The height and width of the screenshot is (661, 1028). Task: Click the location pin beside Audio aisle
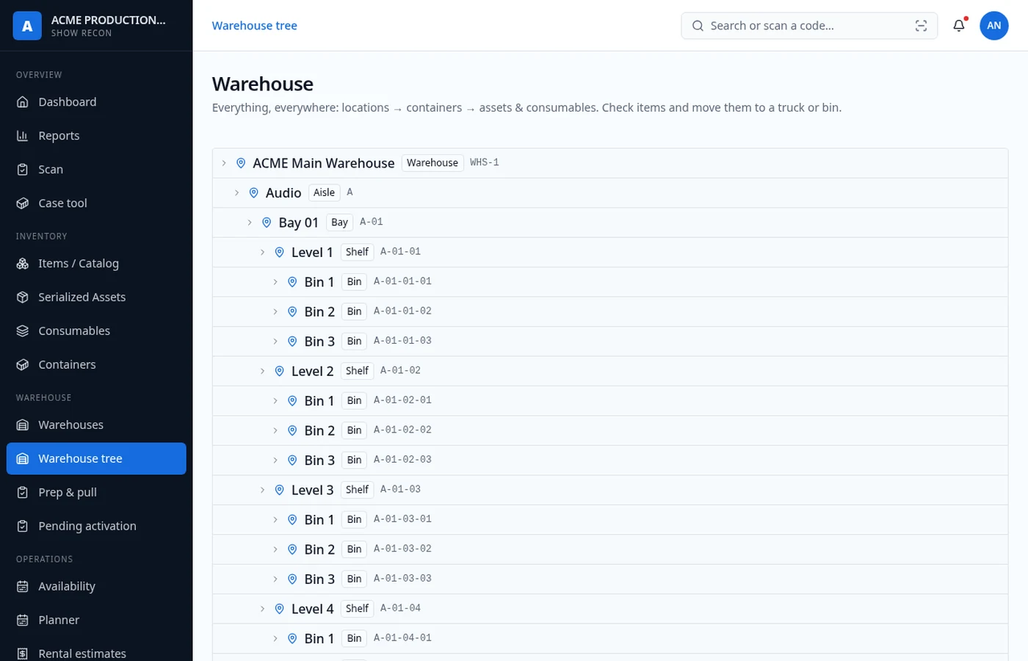[253, 192]
